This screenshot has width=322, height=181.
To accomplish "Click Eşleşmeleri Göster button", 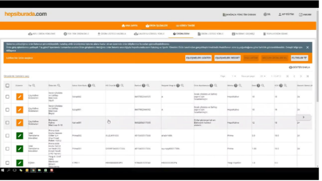I will pos(199,58).
